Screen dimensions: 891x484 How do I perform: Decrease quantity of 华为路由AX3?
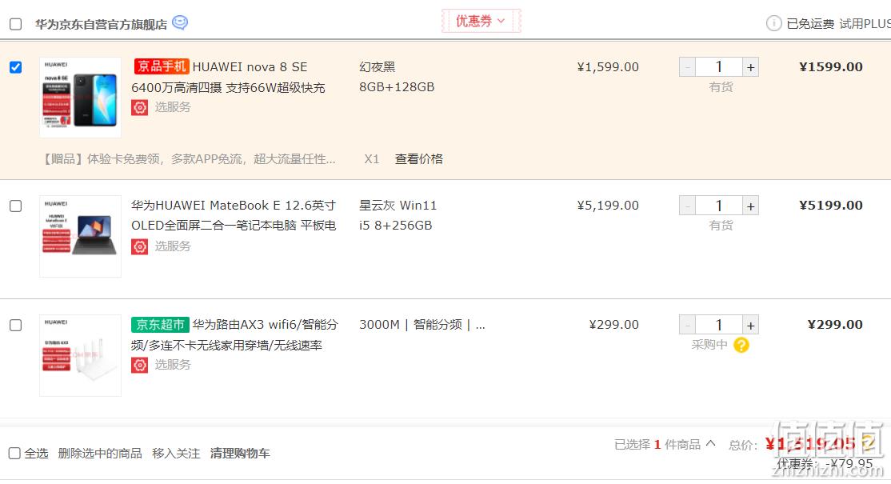pos(688,325)
